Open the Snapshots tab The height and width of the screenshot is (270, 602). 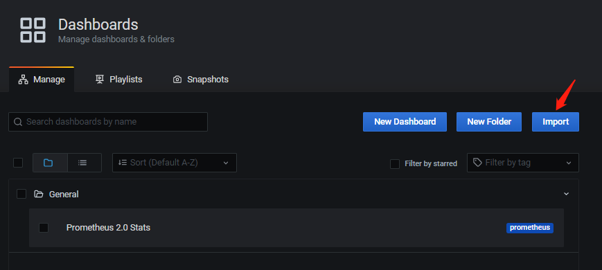tap(201, 80)
